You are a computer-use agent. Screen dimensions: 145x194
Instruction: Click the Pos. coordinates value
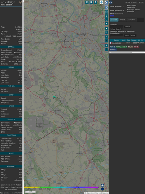[x=15, y=62]
